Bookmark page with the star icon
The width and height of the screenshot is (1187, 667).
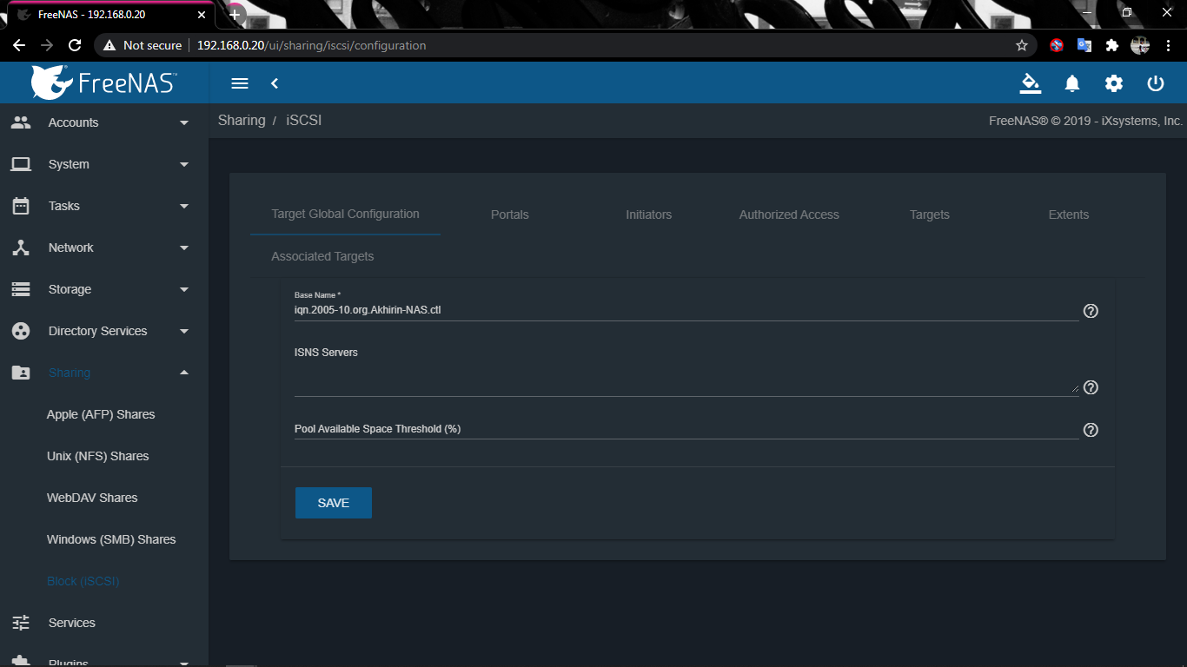click(1022, 45)
